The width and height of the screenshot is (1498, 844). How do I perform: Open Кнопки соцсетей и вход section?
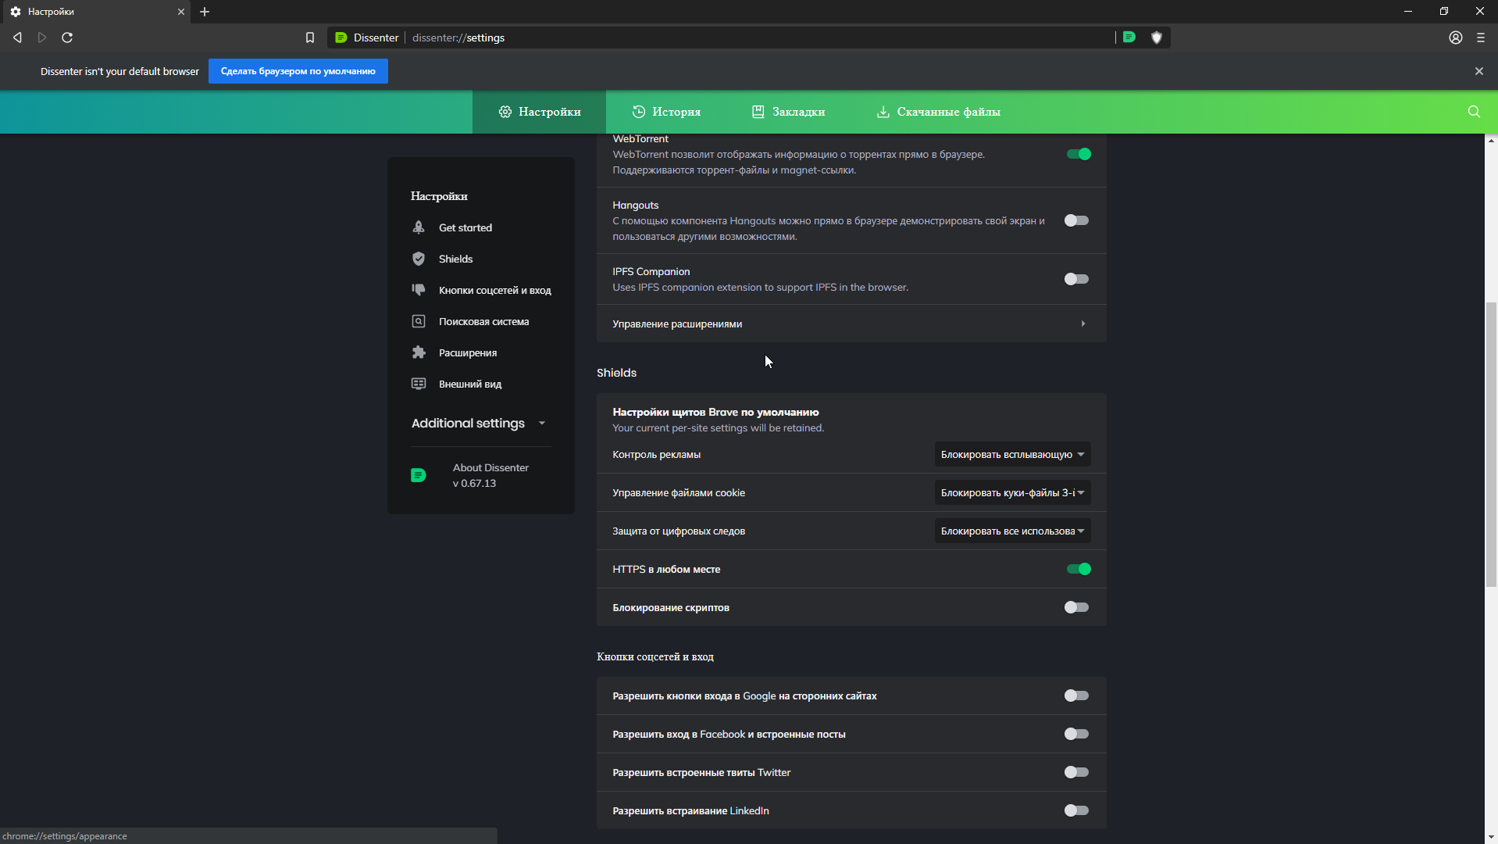click(481, 290)
